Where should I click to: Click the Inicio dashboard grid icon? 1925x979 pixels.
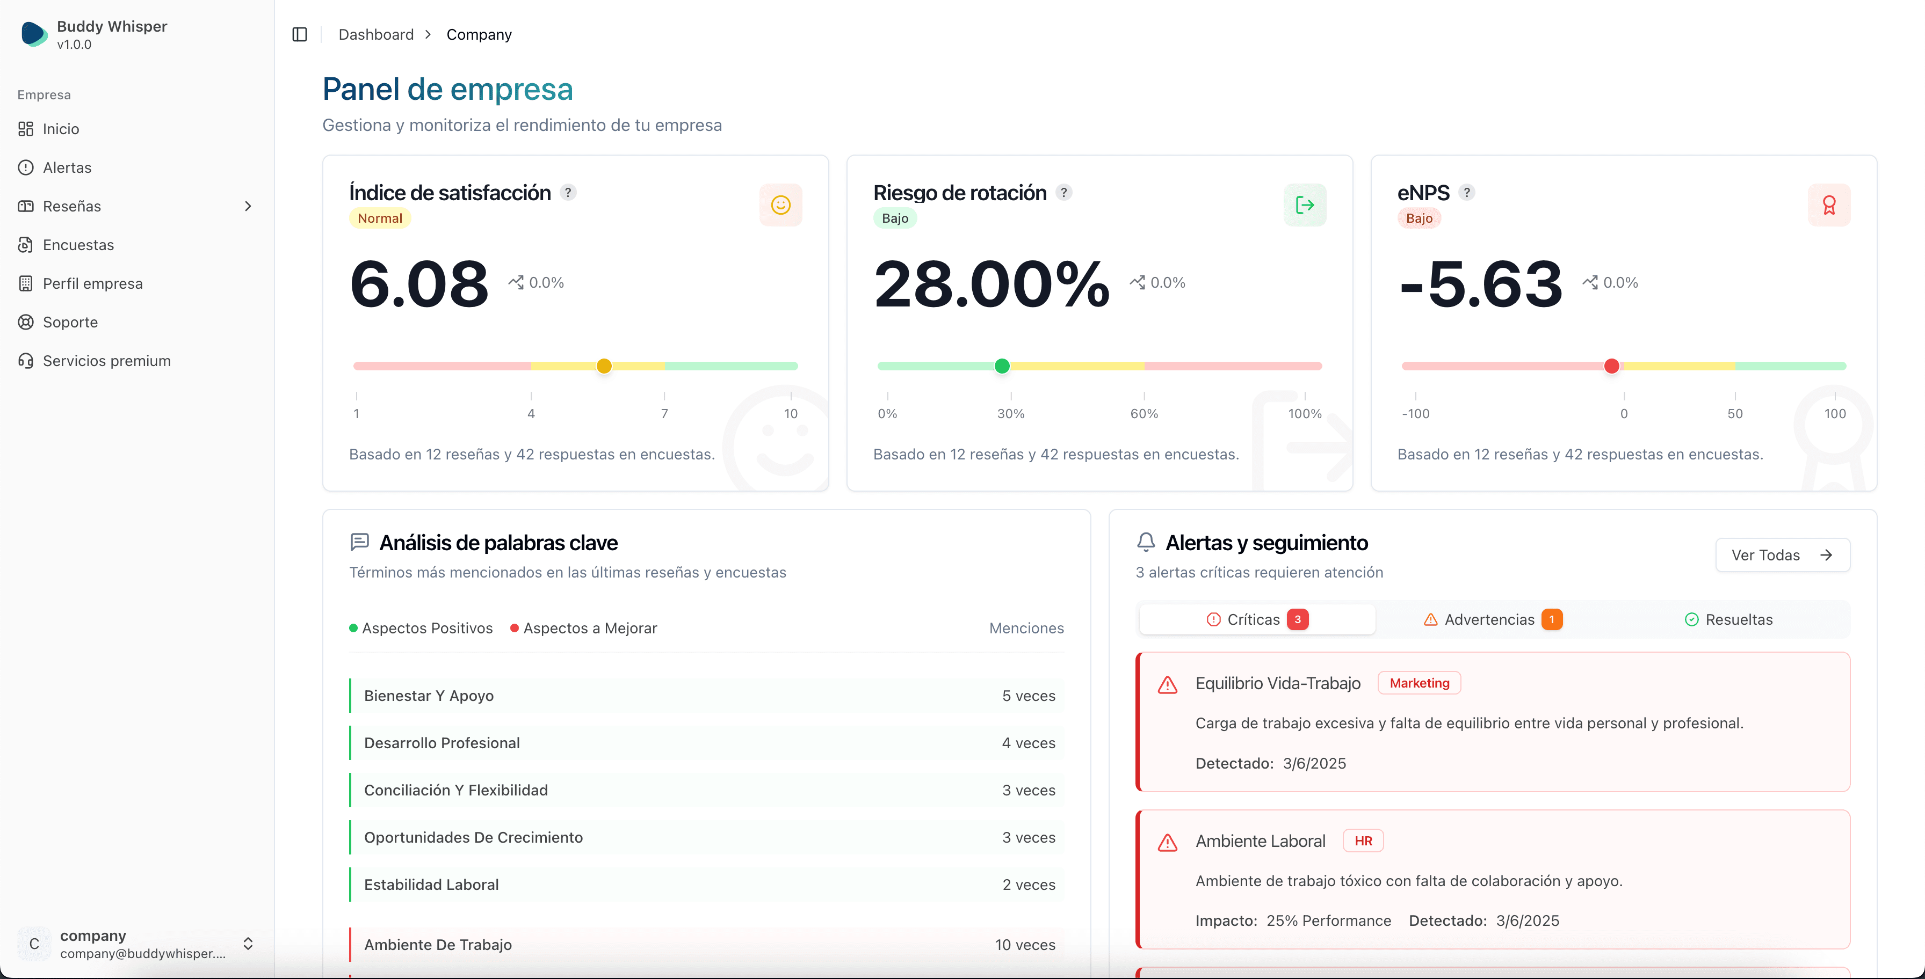click(25, 129)
